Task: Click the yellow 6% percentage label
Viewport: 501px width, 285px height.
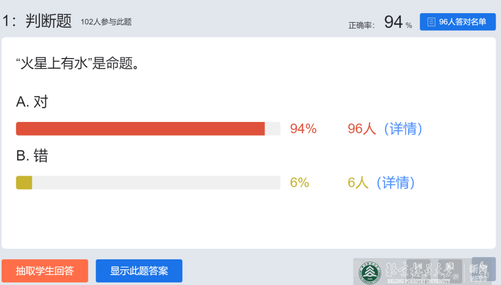Action: click(299, 183)
